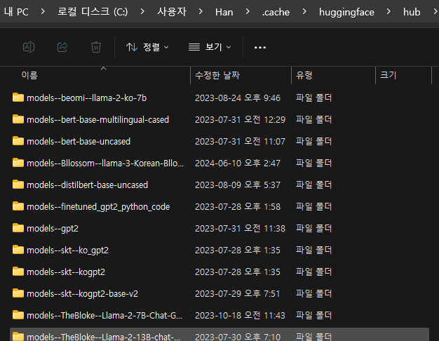
Task: Click date 2023-07-31 오전 11:38
Action: pos(240,229)
